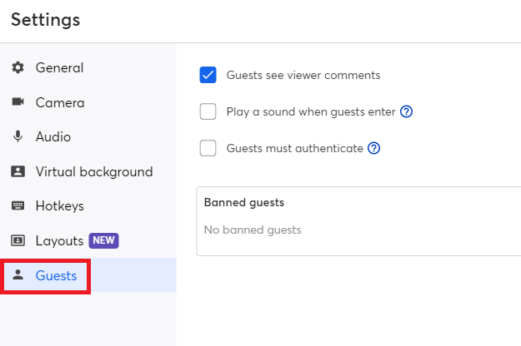
Task: Click the Virtual background icon
Action: point(18,172)
